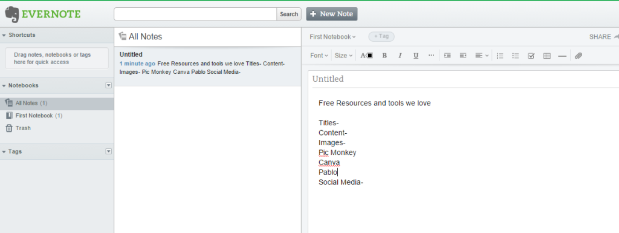Click the All Notes list header icon

(x=122, y=36)
